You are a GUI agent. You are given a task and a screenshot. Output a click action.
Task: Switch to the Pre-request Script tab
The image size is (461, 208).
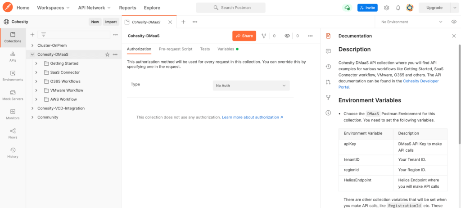pyautogui.click(x=176, y=49)
